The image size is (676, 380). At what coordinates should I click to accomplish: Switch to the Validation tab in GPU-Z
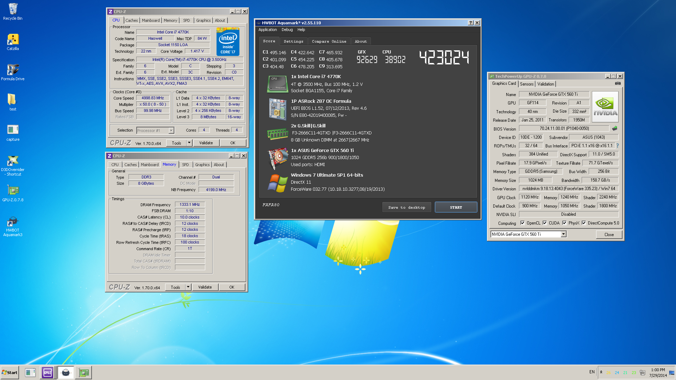545,84
